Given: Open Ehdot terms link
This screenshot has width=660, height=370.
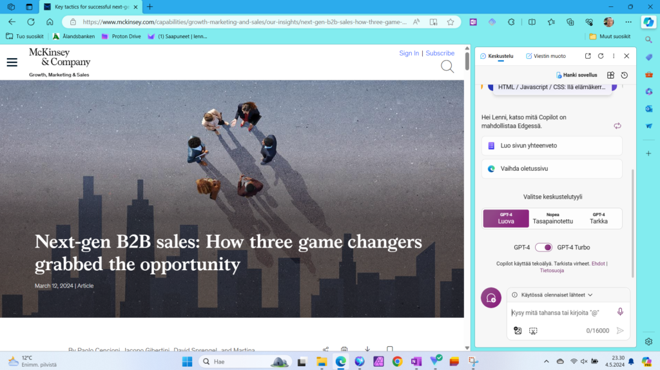Looking at the screenshot, I should point(597,264).
